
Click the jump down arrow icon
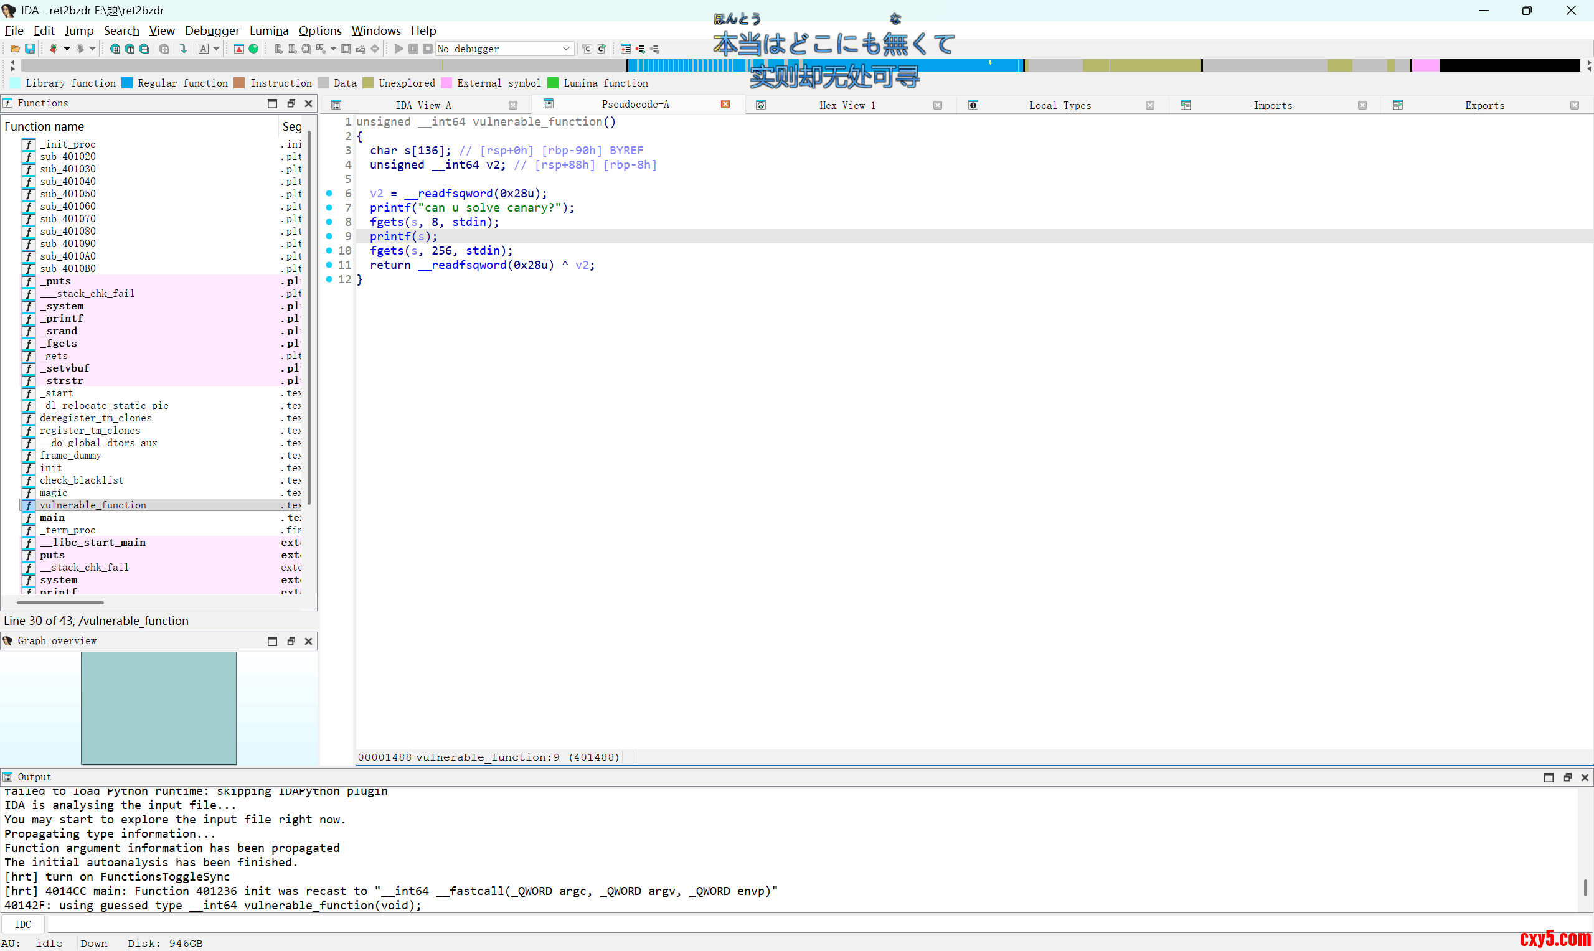(183, 49)
